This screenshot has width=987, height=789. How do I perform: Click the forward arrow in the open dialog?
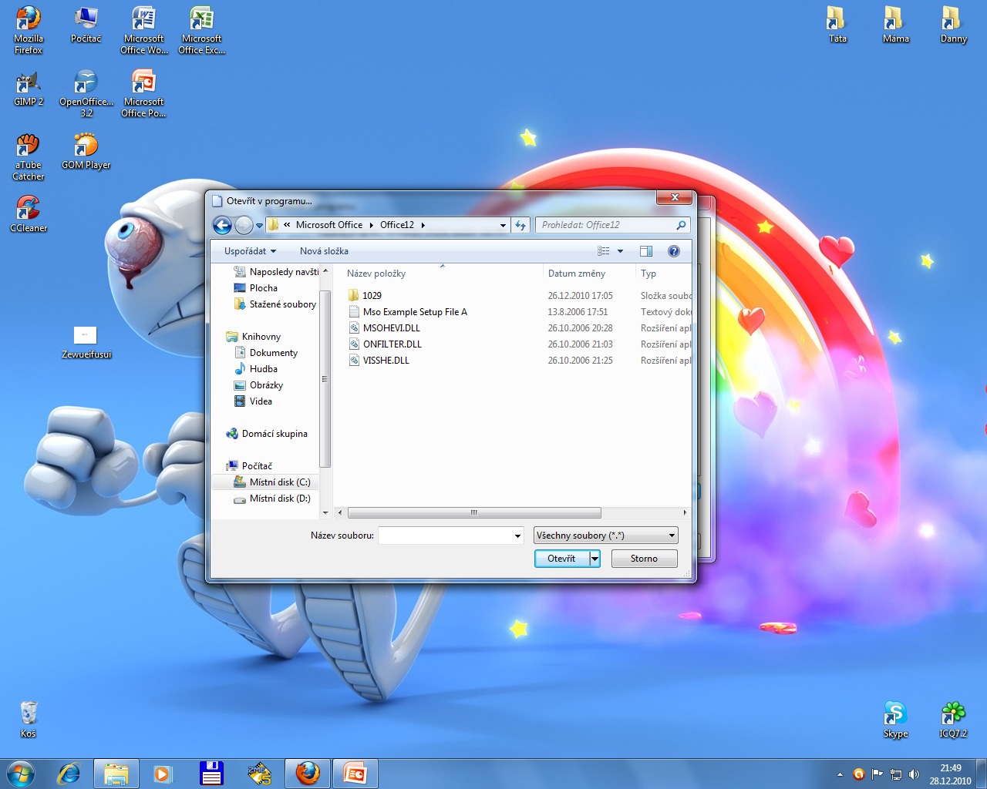coord(244,225)
